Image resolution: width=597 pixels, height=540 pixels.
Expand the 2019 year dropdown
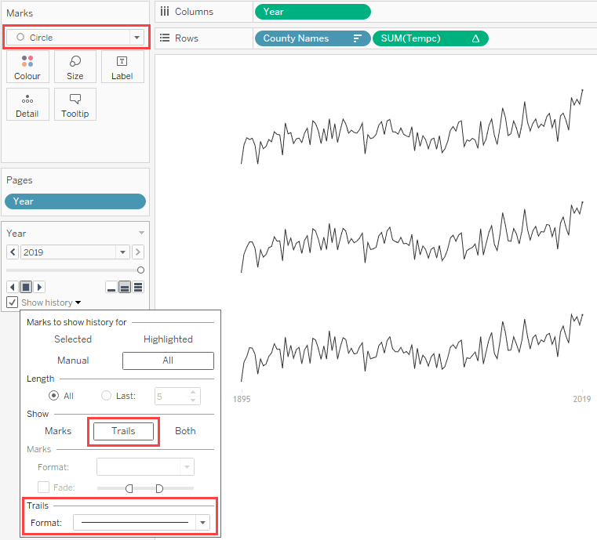[122, 252]
